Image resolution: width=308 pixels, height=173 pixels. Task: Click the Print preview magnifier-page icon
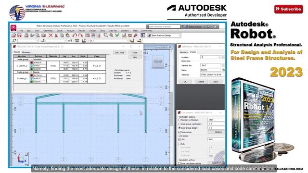(38, 36)
